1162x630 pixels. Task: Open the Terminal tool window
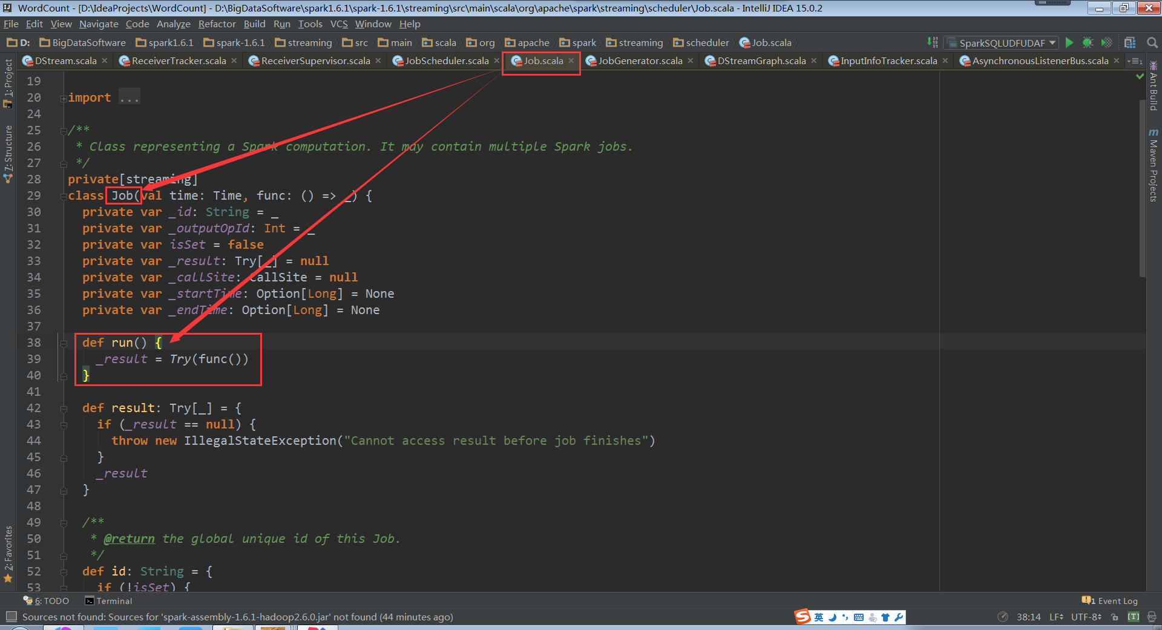[x=108, y=601]
